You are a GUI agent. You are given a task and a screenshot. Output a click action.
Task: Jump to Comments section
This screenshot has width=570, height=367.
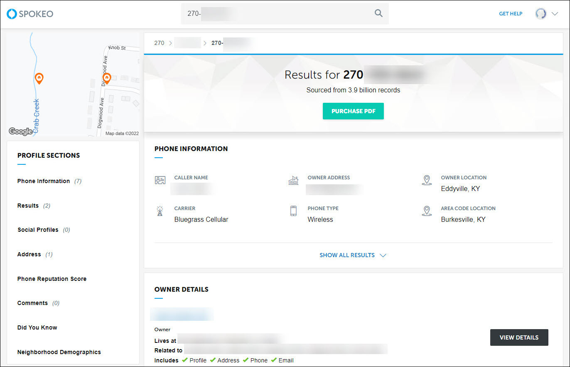[x=38, y=303]
